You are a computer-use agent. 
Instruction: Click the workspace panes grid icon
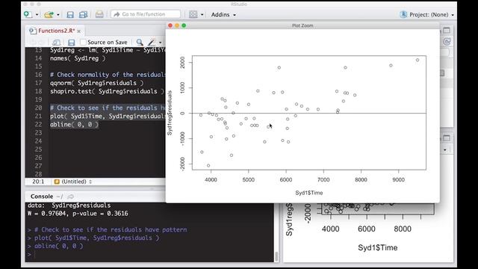coord(193,14)
